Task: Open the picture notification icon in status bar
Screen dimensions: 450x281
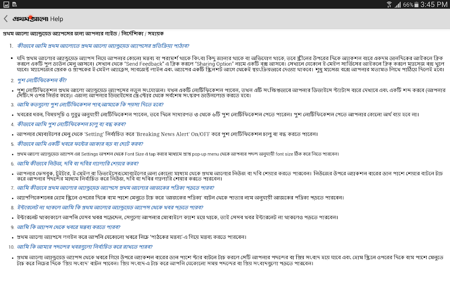Action: click(6, 4)
